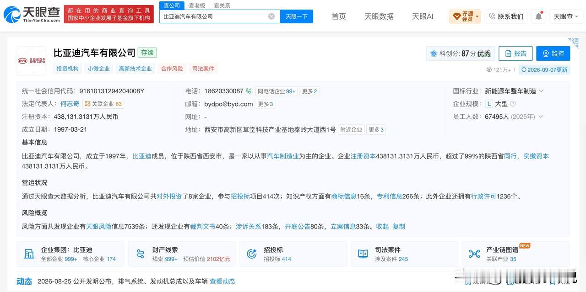The width and height of the screenshot is (586, 292).
Task: Click the notification bell icon
Action: point(539,16)
